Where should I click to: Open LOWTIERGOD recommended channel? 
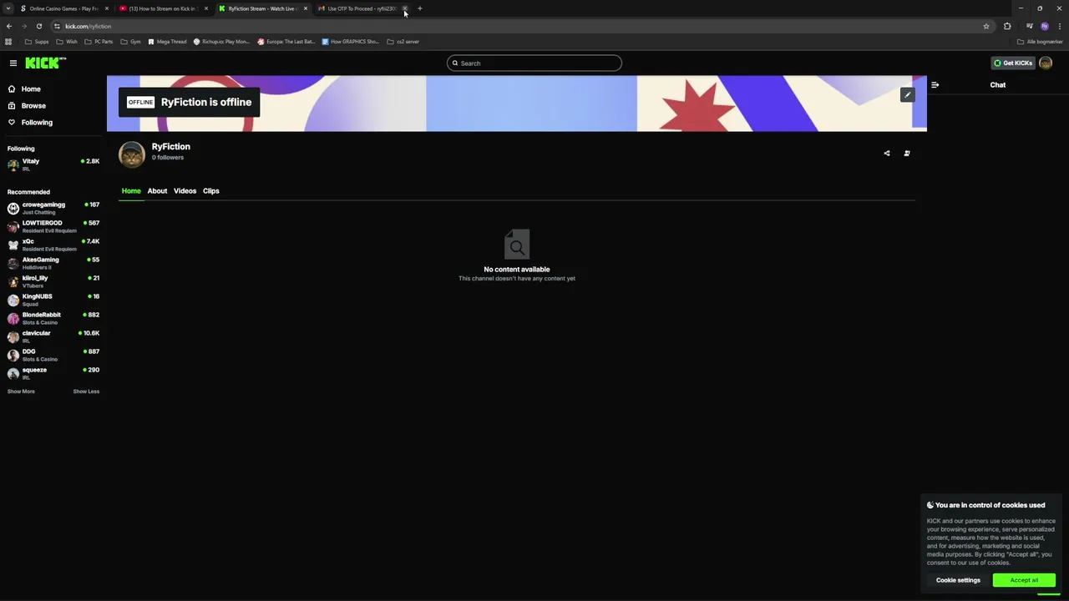click(x=53, y=226)
